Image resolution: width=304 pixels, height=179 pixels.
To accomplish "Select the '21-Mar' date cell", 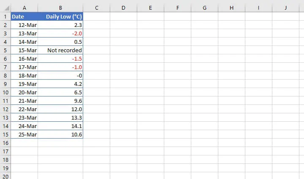I will pos(24,101).
